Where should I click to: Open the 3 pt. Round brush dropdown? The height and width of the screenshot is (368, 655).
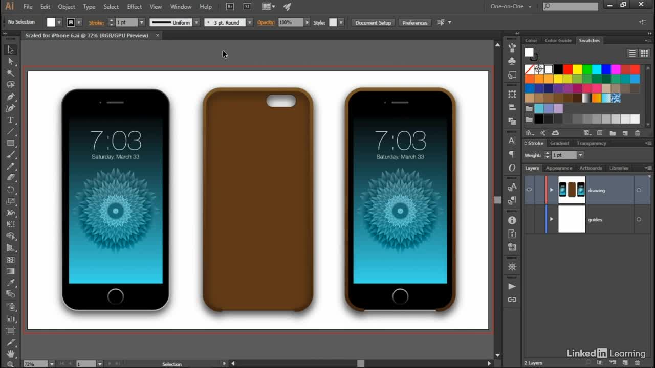pos(249,22)
